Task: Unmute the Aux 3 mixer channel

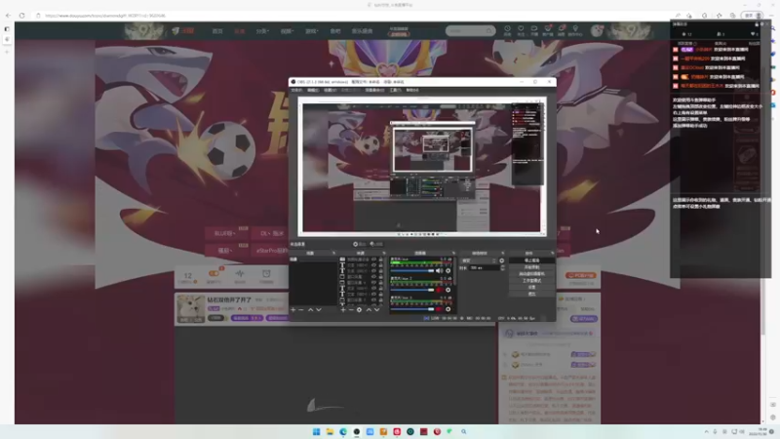Action: click(x=439, y=309)
